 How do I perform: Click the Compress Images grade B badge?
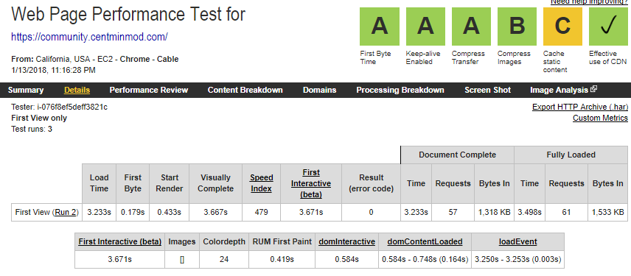pyautogui.click(x=517, y=26)
